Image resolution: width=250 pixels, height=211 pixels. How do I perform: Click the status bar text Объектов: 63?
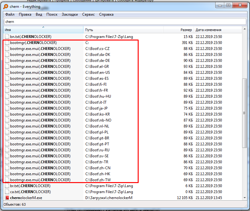[x=15, y=204]
